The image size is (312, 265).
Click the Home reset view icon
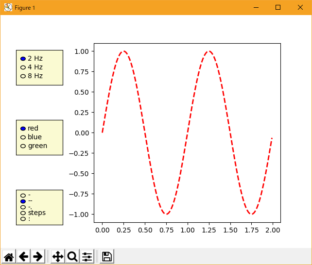[x=9, y=257]
